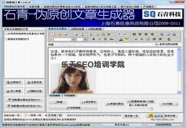Open the 采集设置 tab
This screenshot has height=128, width=186.
(34, 7)
